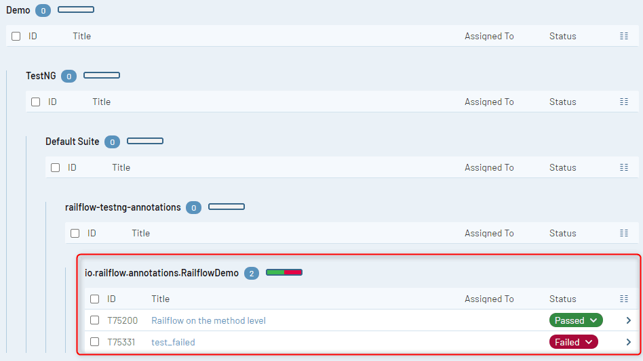Viewport: 643px width, 361px height.
Task: Click the railflow-testng-annotations progress bar
Action: (227, 207)
